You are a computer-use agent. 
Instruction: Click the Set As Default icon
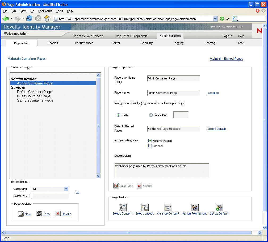click(219, 208)
